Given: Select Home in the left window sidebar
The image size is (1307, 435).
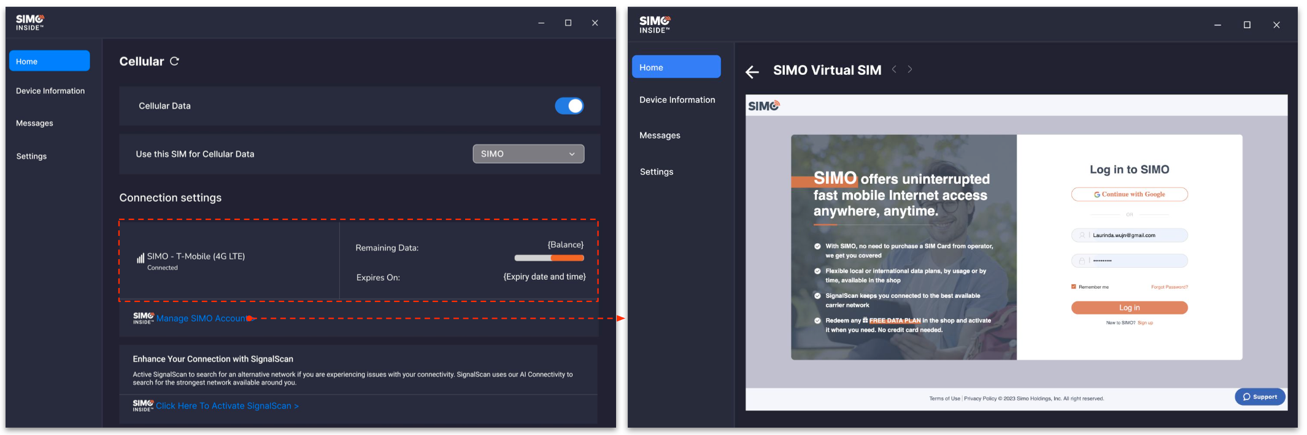Looking at the screenshot, I should click(x=49, y=61).
